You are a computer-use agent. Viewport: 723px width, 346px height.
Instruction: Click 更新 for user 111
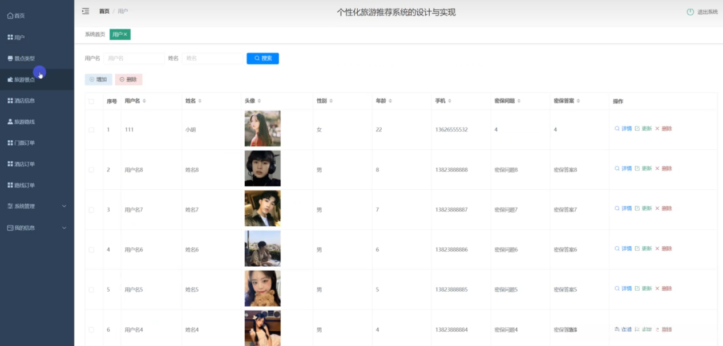point(643,129)
